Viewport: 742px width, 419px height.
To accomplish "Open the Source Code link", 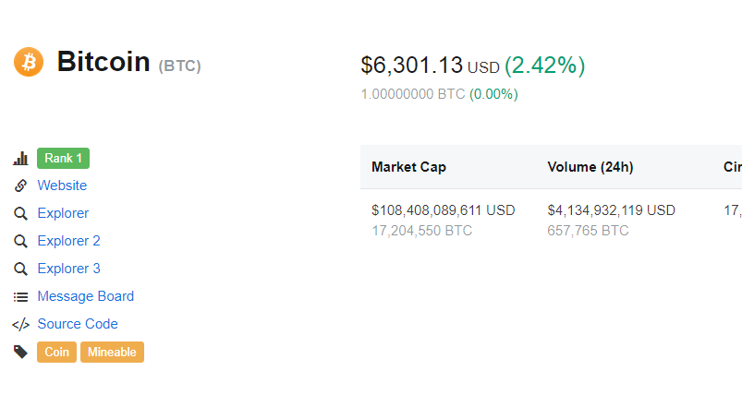I will (x=78, y=324).
